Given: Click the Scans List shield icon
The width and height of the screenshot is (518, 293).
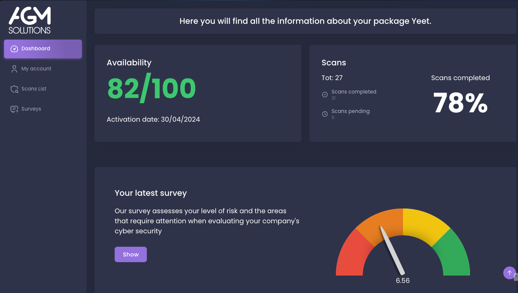Looking at the screenshot, I should (x=14, y=89).
